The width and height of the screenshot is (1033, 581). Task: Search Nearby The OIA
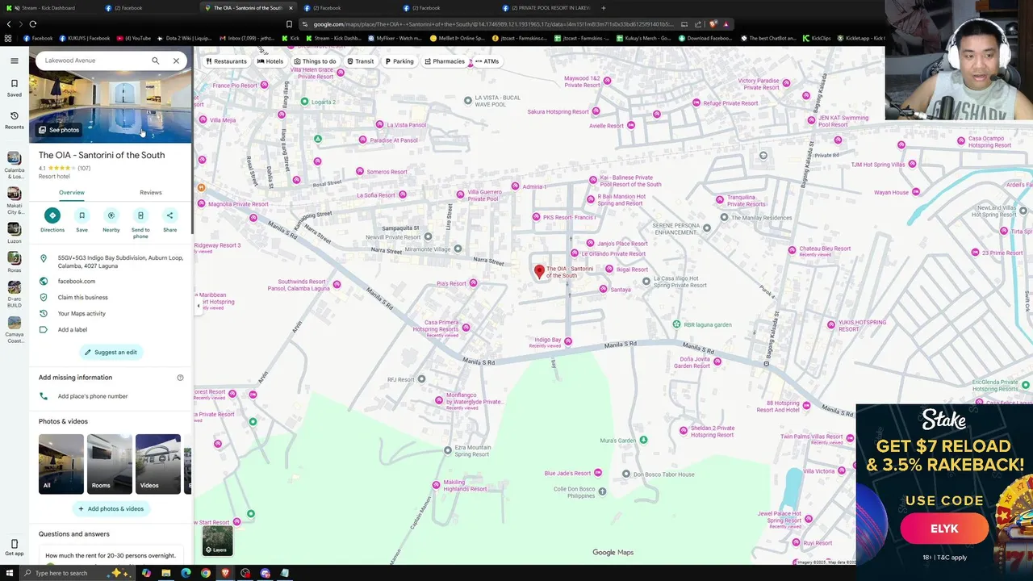[111, 220]
